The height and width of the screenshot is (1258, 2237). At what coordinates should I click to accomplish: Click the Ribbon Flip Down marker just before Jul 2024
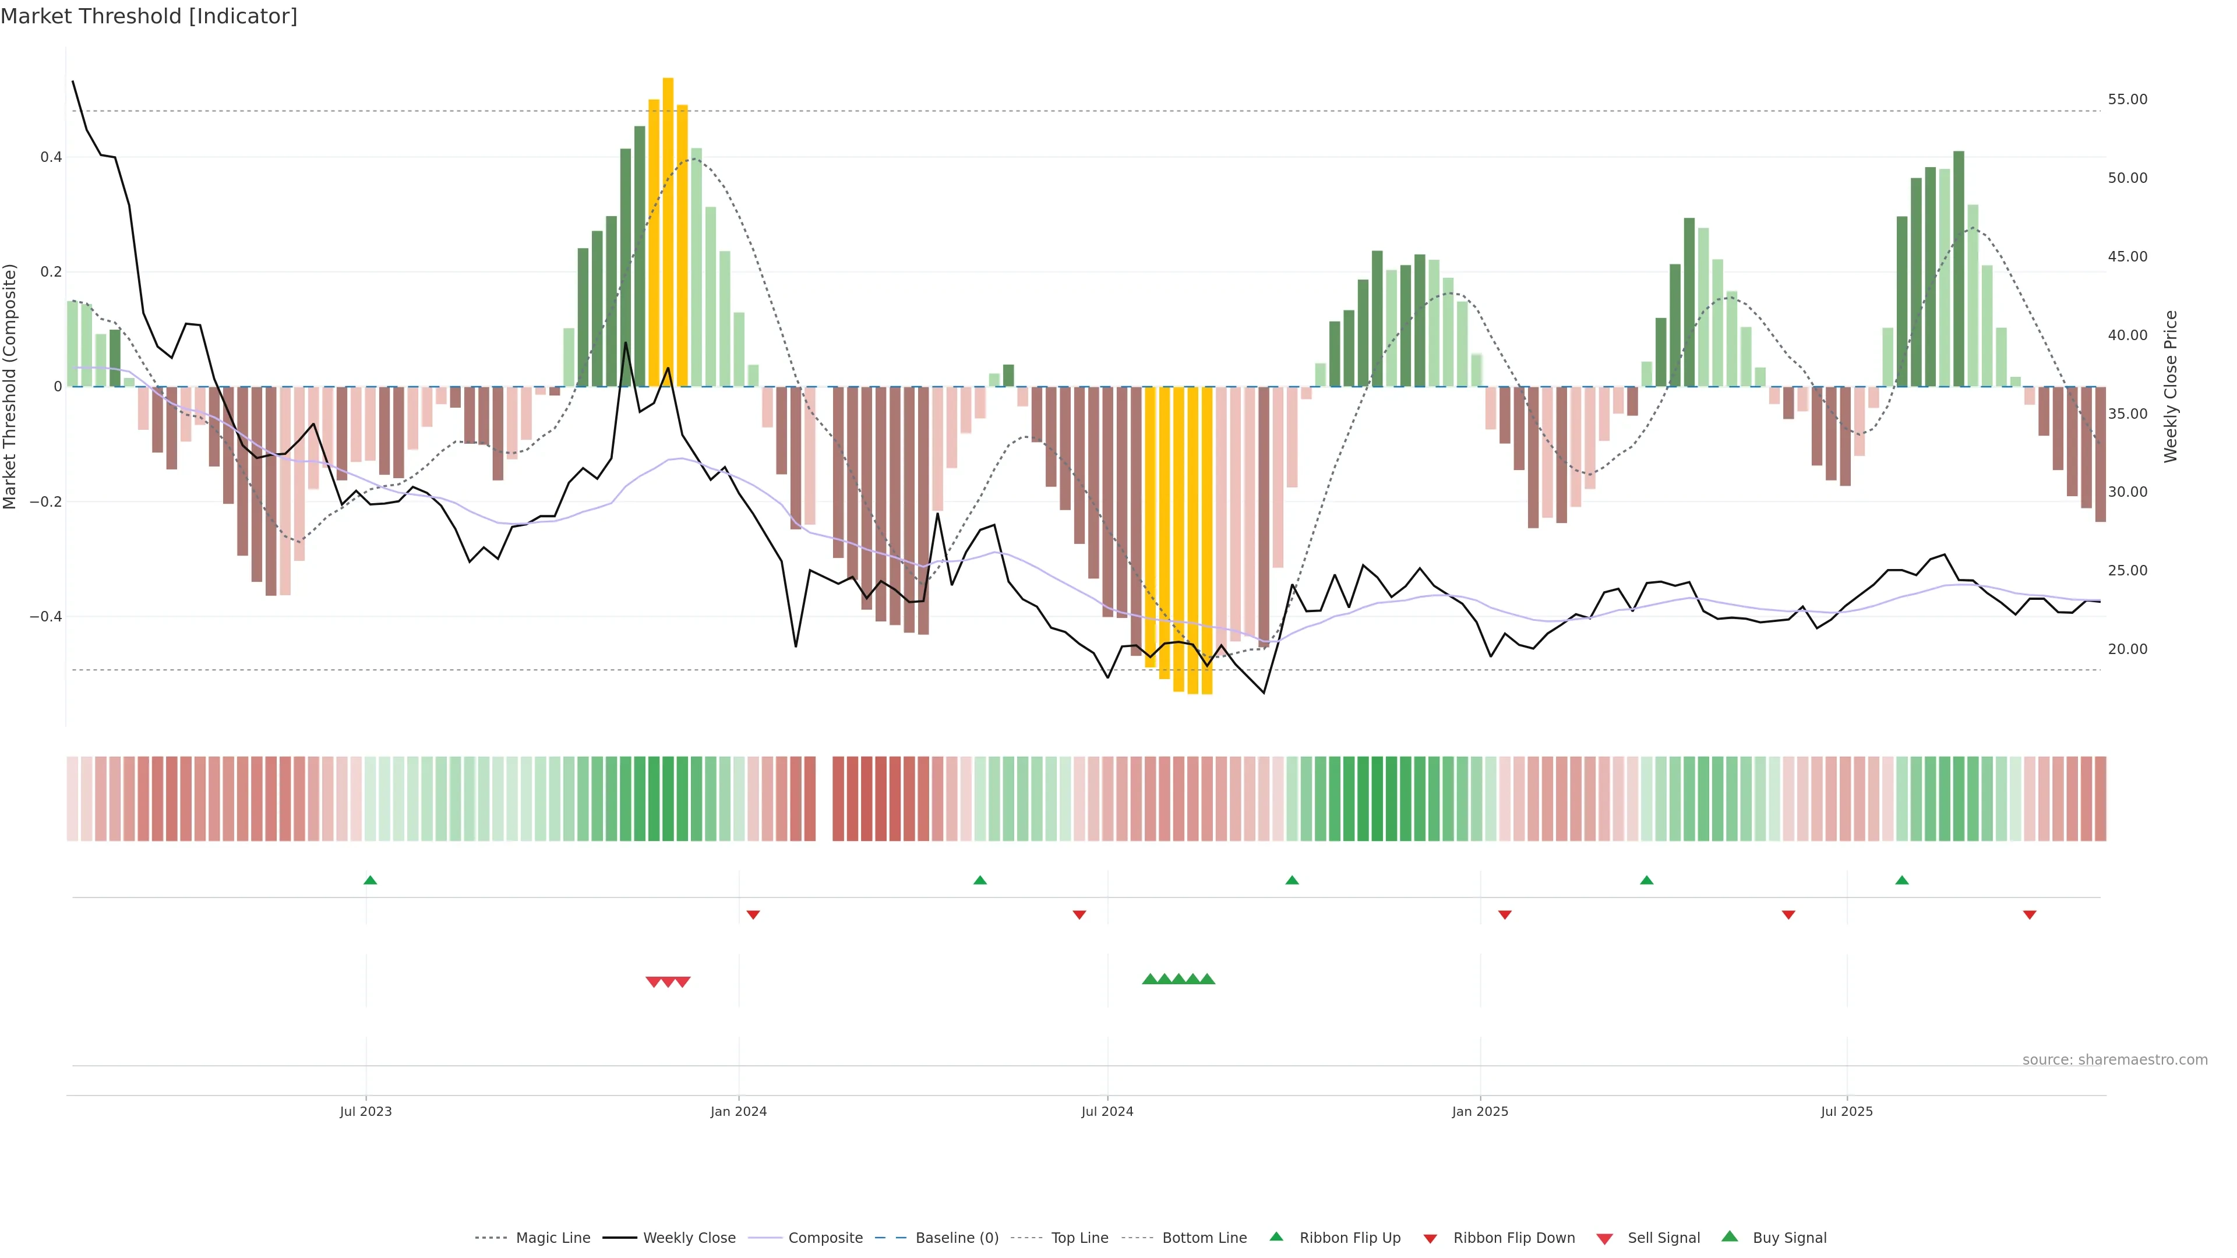[x=1079, y=915]
